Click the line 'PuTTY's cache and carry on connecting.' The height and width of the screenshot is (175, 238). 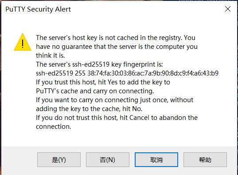tap(95, 91)
